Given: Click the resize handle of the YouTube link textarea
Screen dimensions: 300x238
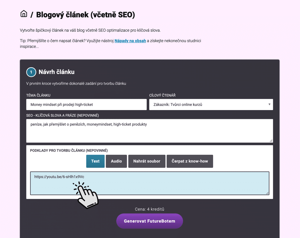Looking at the screenshot, I should [267, 193].
